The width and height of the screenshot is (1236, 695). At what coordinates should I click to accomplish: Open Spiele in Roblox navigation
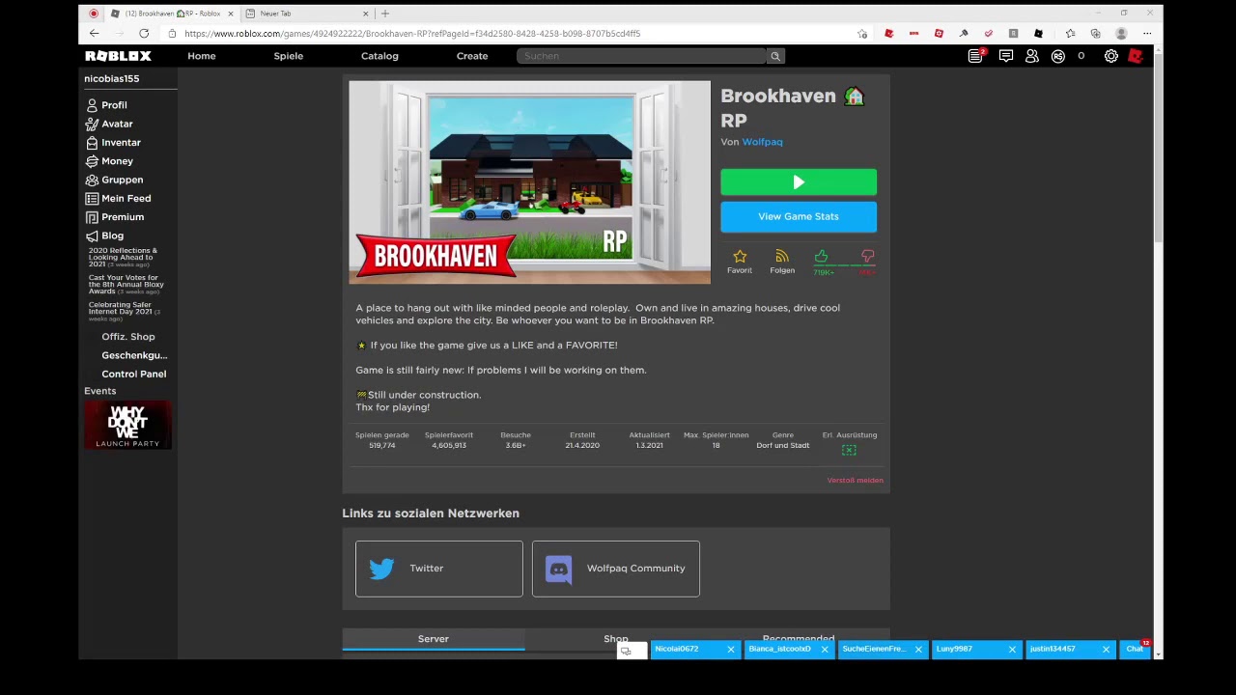point(288,56)
